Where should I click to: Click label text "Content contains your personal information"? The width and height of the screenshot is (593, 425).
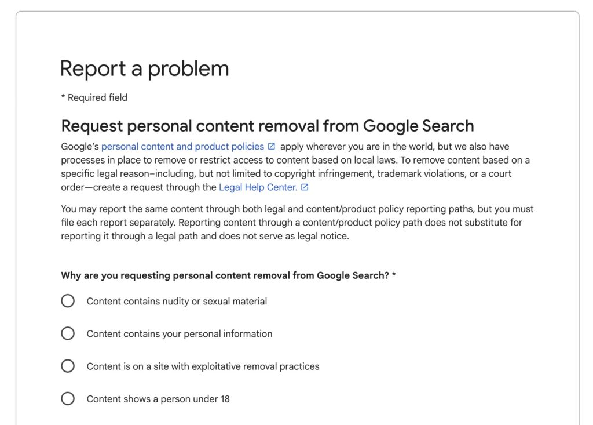pyautogui.click(x=179, y=334)
